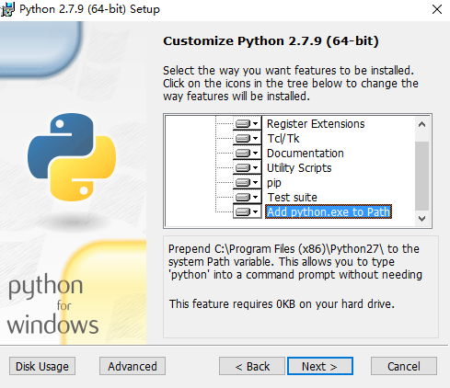
Task: Open Documentation feature install-state icon
Action: pos(247,153)
